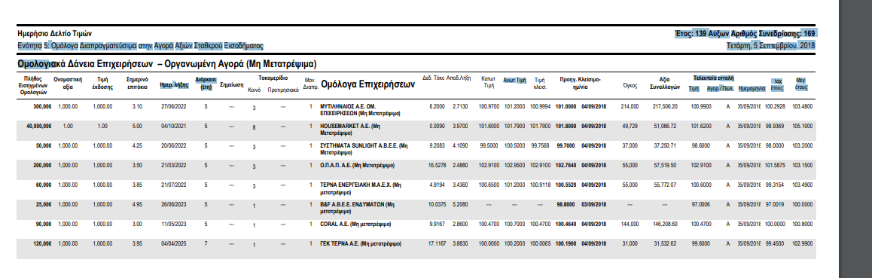Click the duration '7' in the ΓΕΚ ΤΕΡΝΑ row
The height and width of the screenshot is (278, 872).
pyautogui.click(x=206, y=243)
